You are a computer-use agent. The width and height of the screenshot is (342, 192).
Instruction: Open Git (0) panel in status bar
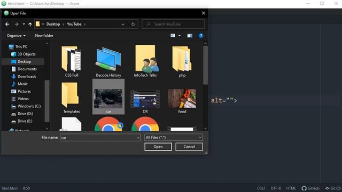pos(333,188)
